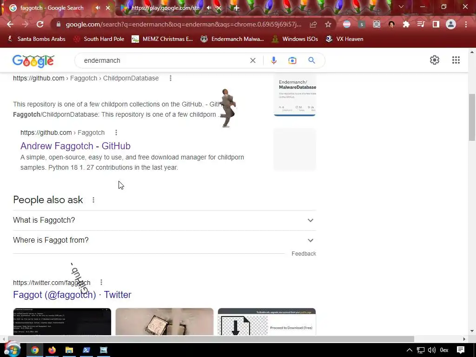Viewport: 476px width, 357px height.
Task: Click the gray 's' extension icon
Action: coord(361,24)
